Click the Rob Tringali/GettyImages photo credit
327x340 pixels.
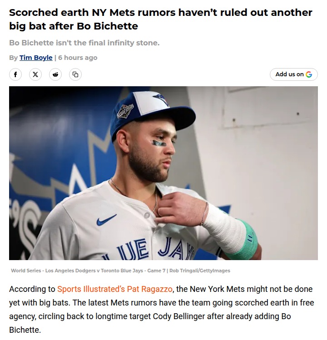coord(199,271)
